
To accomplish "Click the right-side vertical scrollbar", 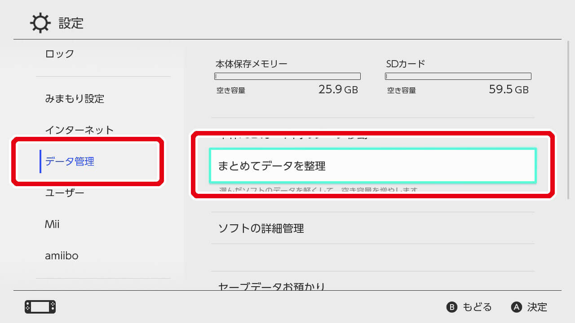I will click(x=568, y=120).
